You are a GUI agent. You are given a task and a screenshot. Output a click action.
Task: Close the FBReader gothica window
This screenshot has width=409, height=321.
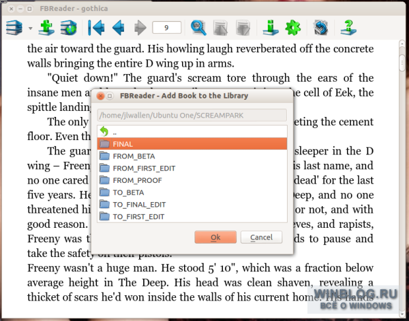pyautogui.click(x=11, y=9)
